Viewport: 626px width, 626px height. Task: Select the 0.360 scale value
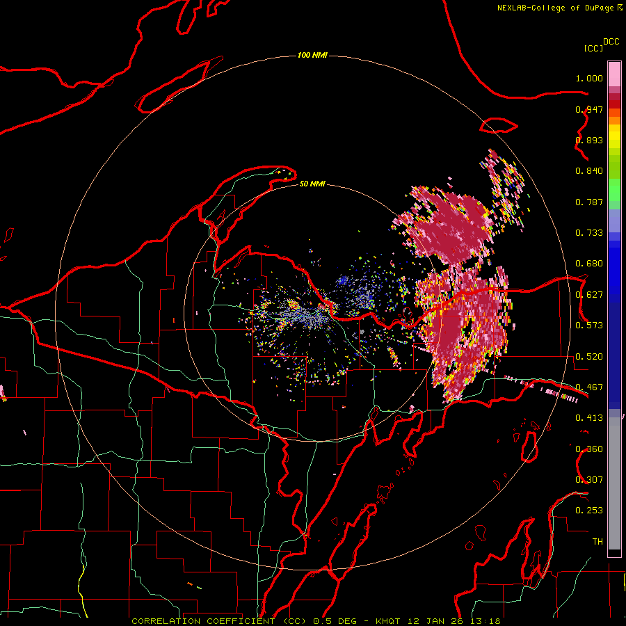(589, 449)
